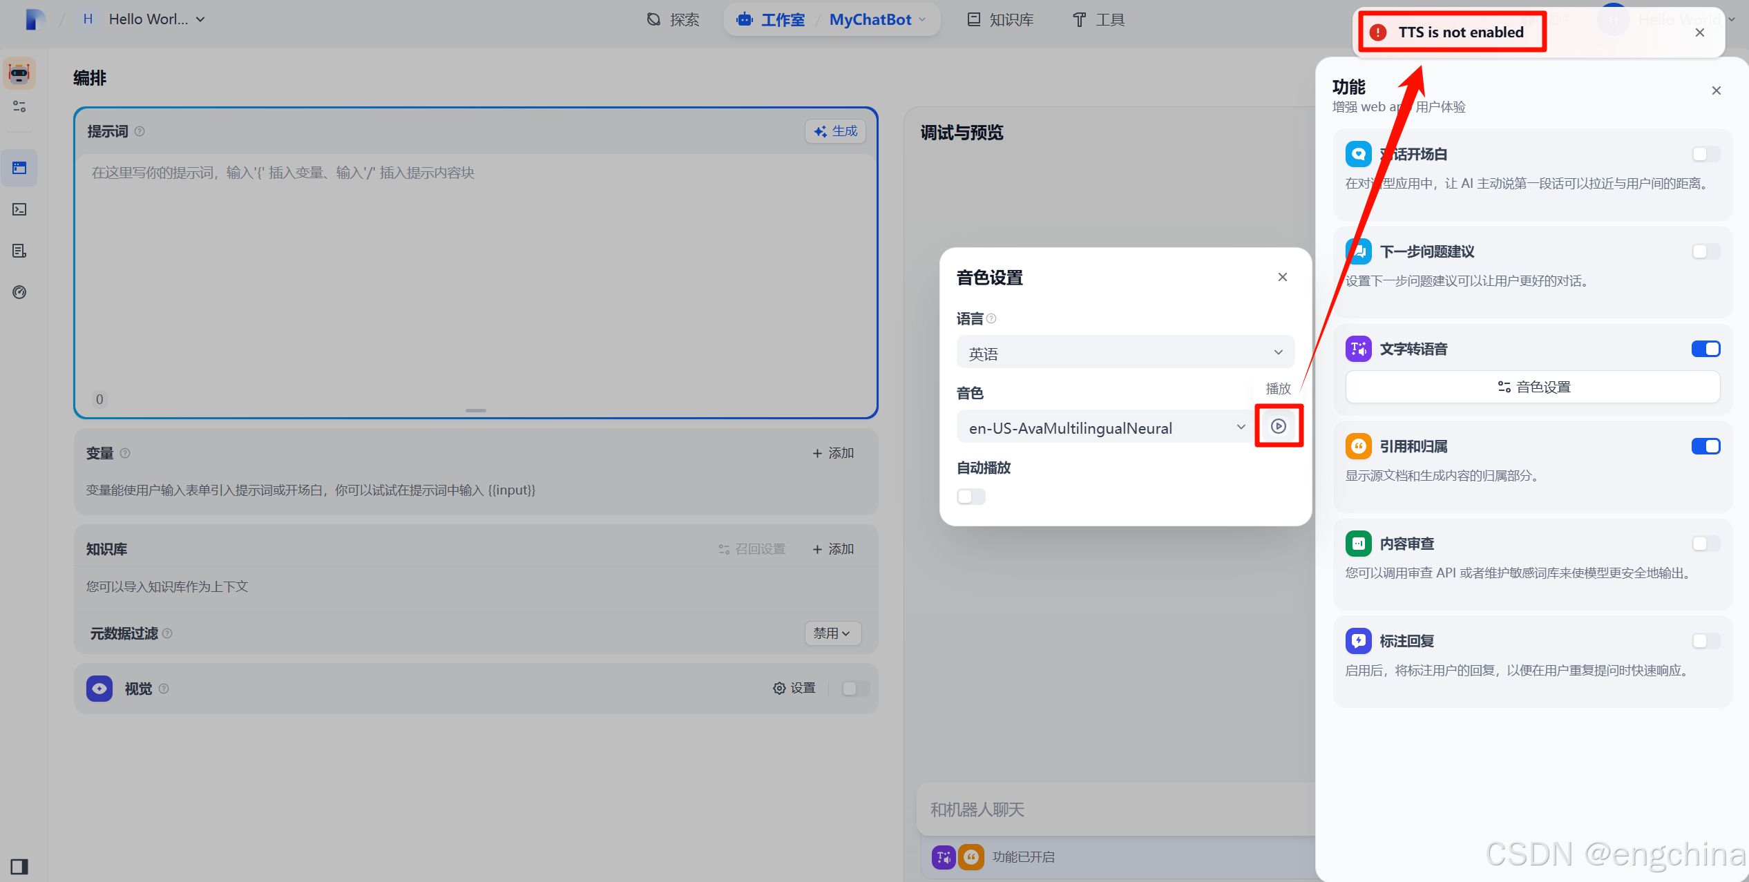Disable the 文字转语音 toggle
1749x882 pixels.
tap(1705, 349)
